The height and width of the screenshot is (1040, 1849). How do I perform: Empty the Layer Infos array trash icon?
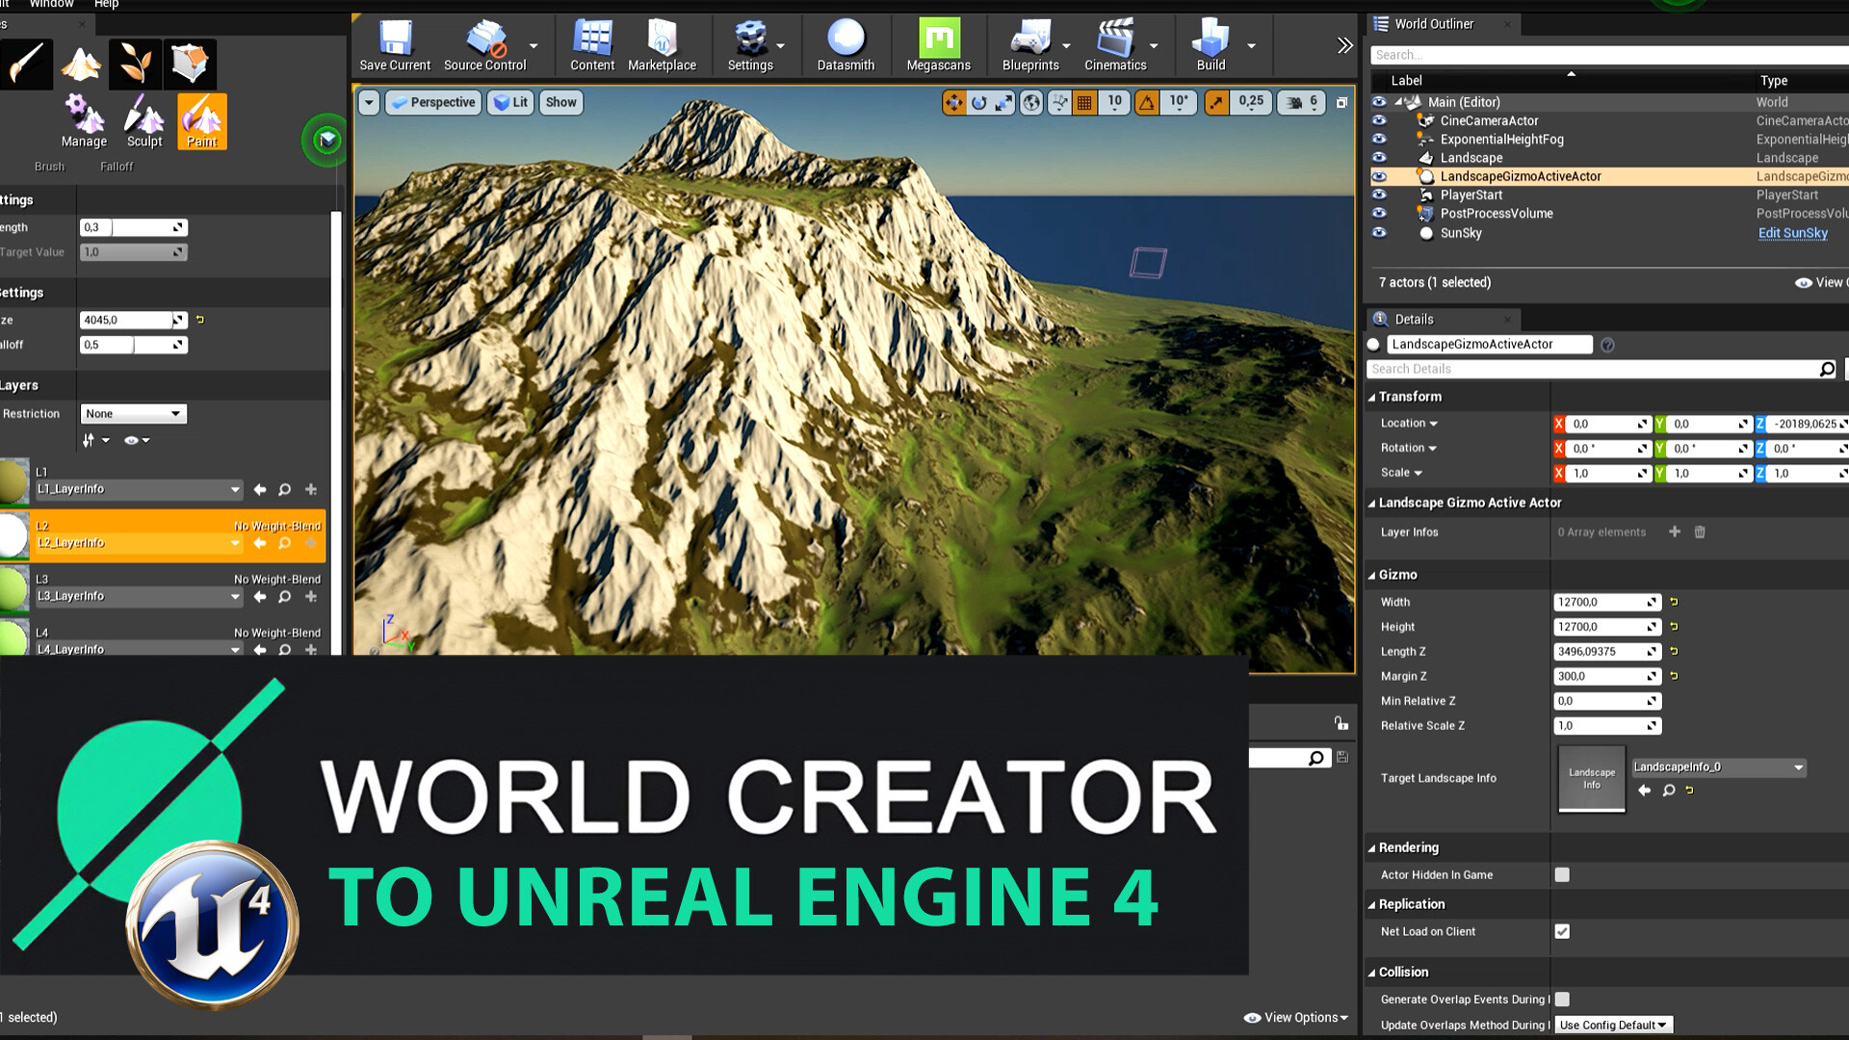[1700, 532]
